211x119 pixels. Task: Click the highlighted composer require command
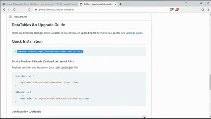pos(50,52)
